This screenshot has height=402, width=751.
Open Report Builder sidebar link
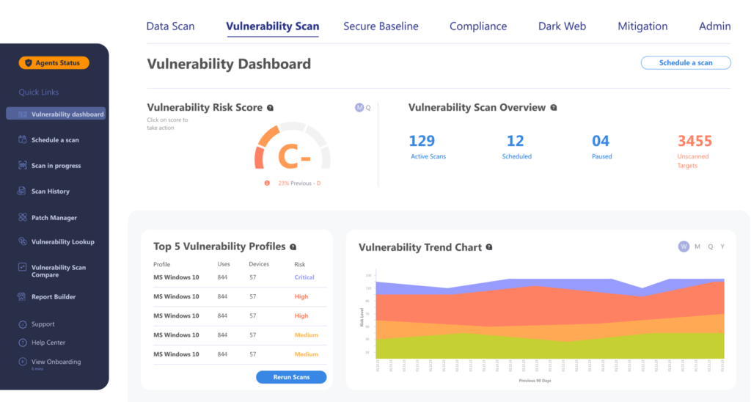pyautogui.click(x=54, y=297)
